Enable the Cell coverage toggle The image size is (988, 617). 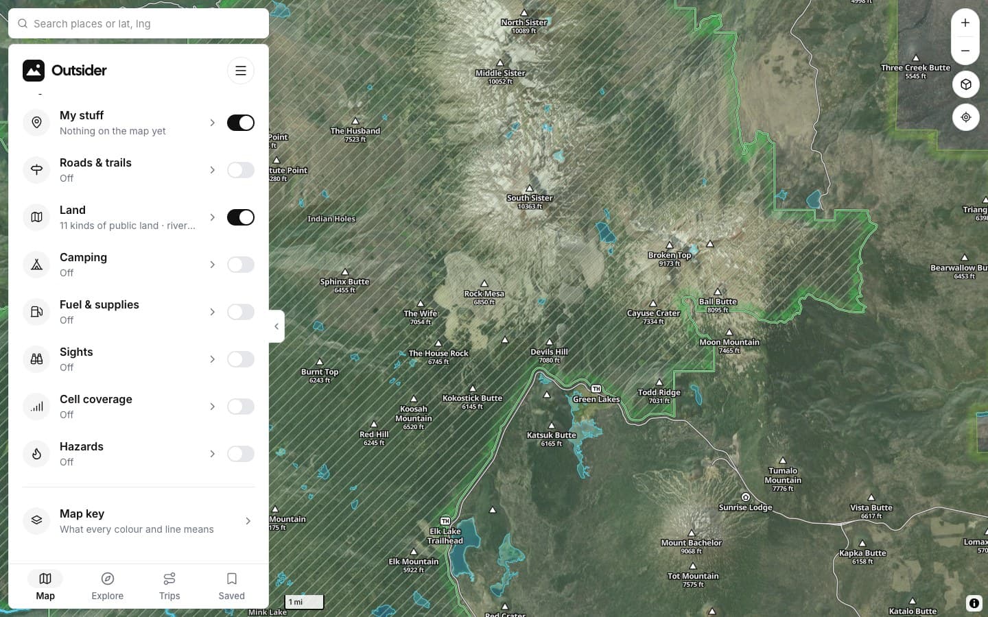coord(241,407)
